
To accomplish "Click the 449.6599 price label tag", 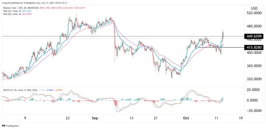I will 254,36.
